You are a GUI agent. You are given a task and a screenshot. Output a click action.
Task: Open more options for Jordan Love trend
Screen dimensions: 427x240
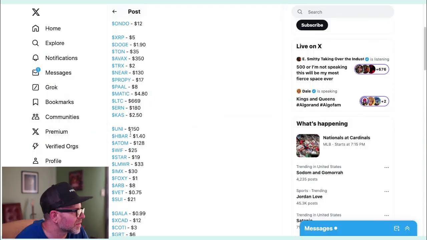[386, 192]
